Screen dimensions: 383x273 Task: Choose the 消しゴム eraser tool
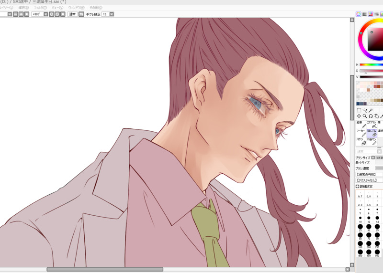pyautogui.click(x=372, y=133)
